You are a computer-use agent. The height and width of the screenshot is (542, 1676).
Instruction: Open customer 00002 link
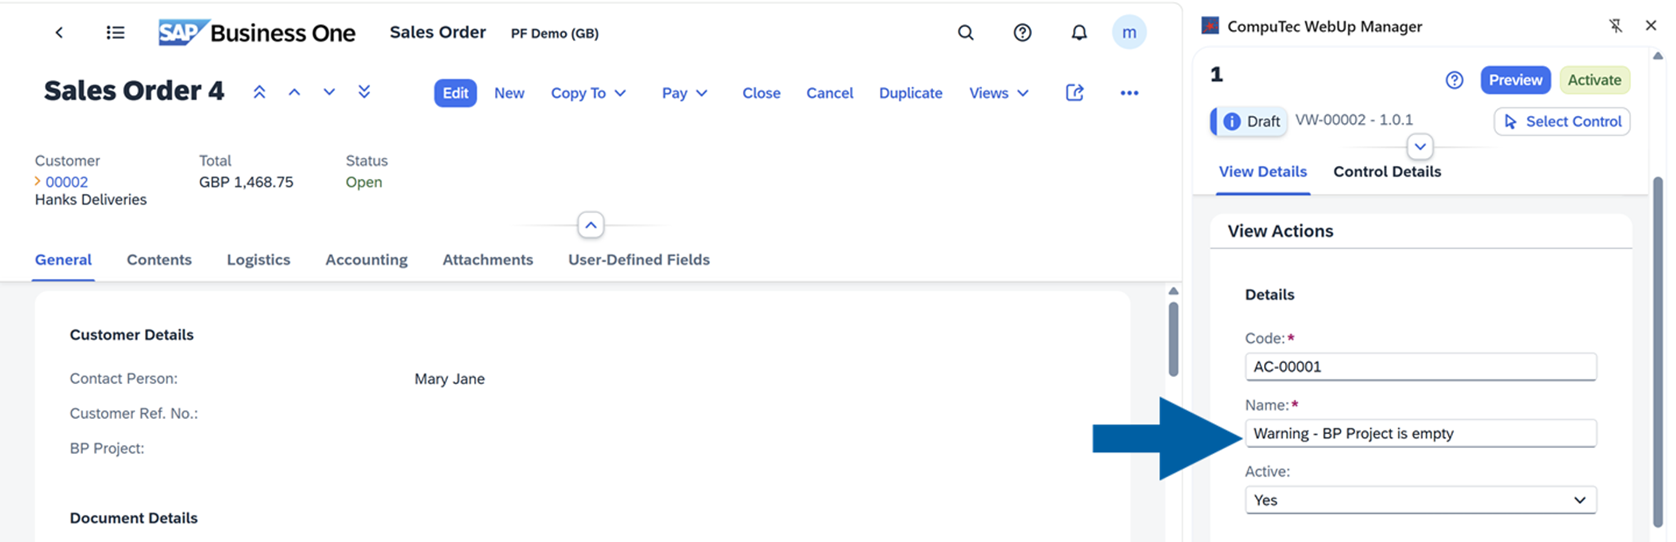click(x=66, y=182)
